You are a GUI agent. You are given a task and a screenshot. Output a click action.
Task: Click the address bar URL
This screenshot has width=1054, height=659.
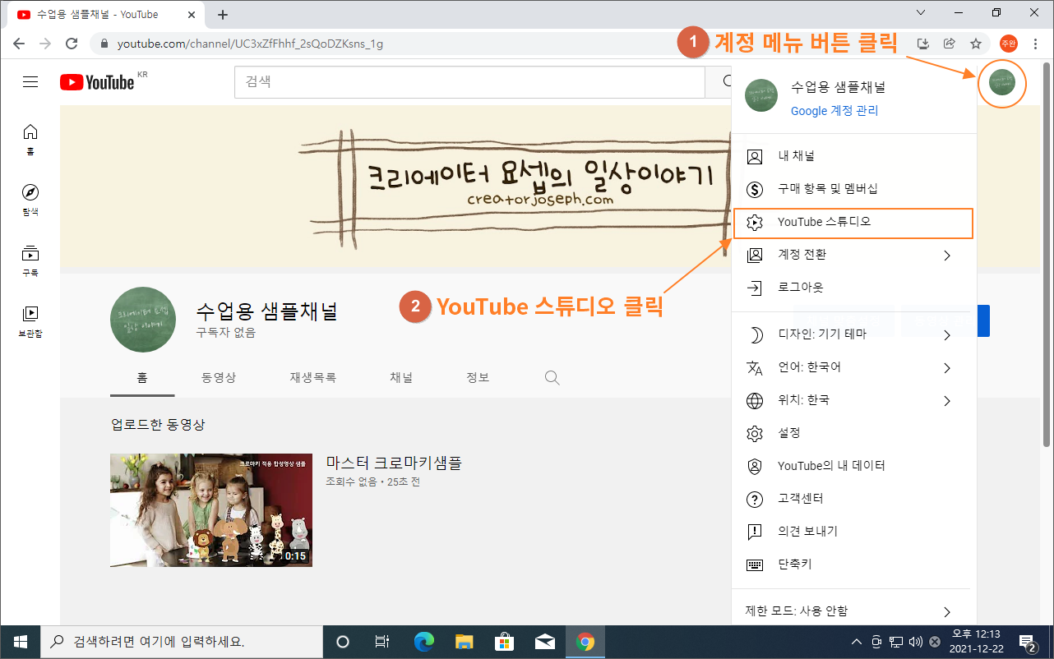(250, 44)
